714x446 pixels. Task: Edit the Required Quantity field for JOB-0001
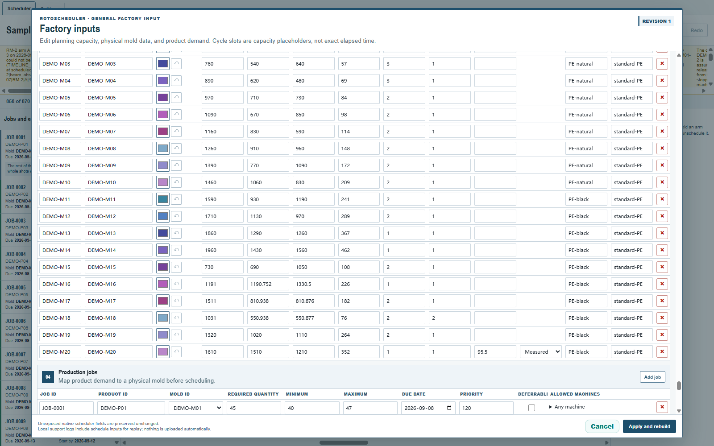pyautogui.click(x=254, y=408)
